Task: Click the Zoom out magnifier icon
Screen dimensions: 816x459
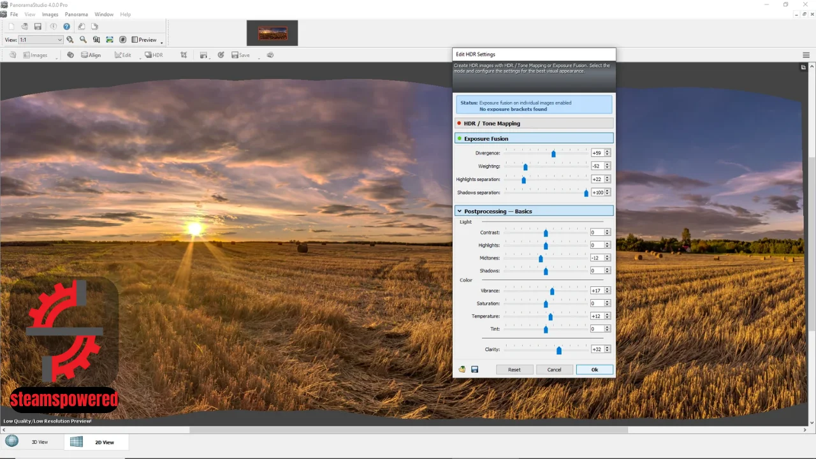Action: pyautogui.click(x=83, y=40)
